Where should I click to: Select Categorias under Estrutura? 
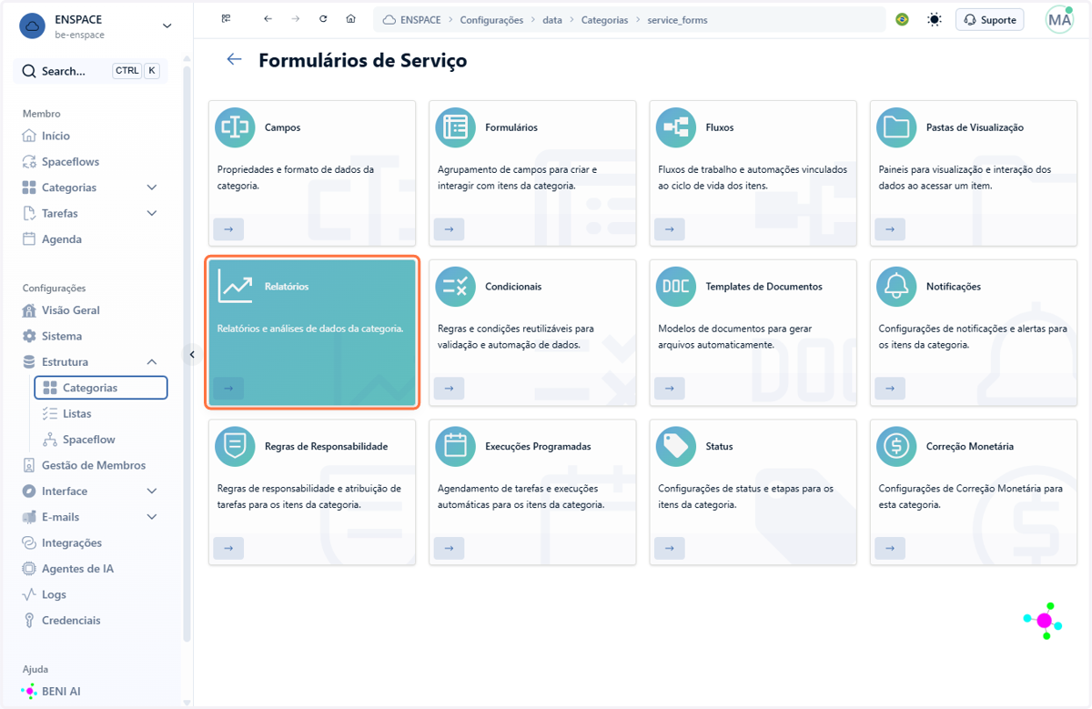[101, 388]
